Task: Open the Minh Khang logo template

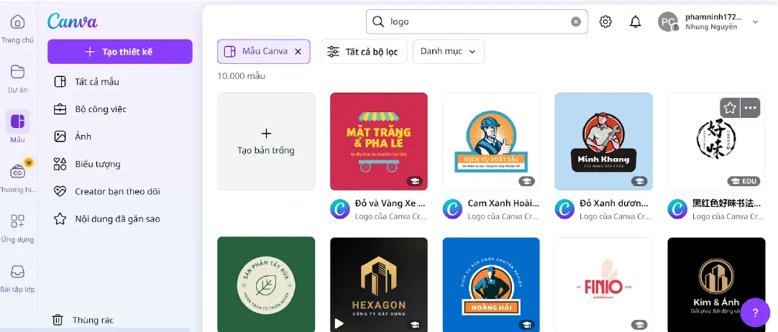Action: (x=603, y=142)
